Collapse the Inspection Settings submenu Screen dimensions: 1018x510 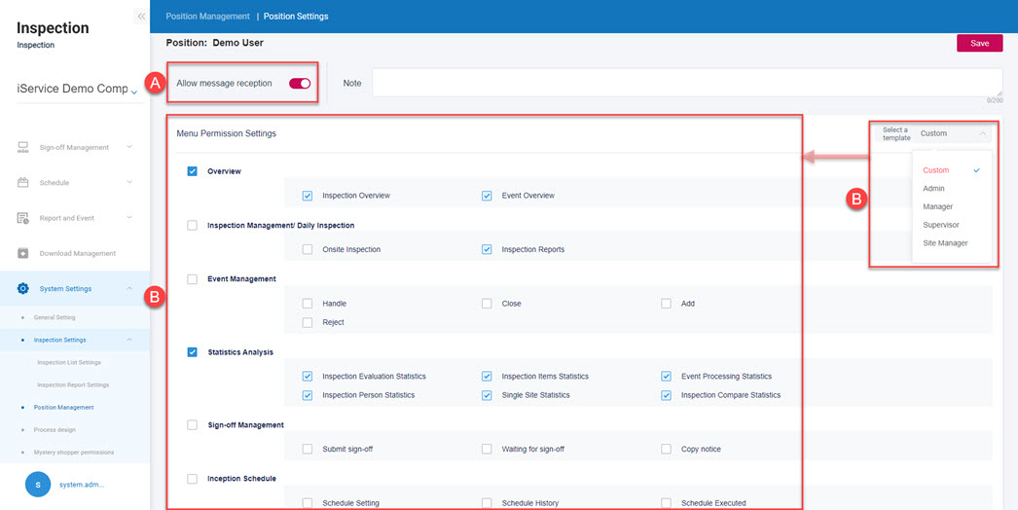point(129,340)
